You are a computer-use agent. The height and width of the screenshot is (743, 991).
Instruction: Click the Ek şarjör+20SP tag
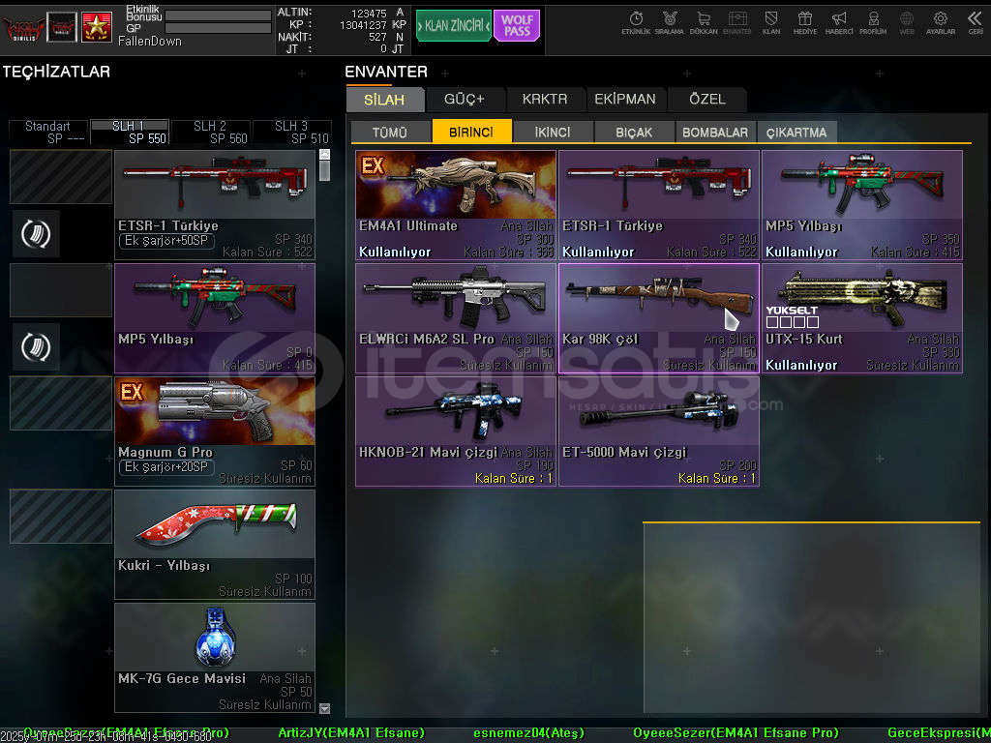click(x=166, y=467)
